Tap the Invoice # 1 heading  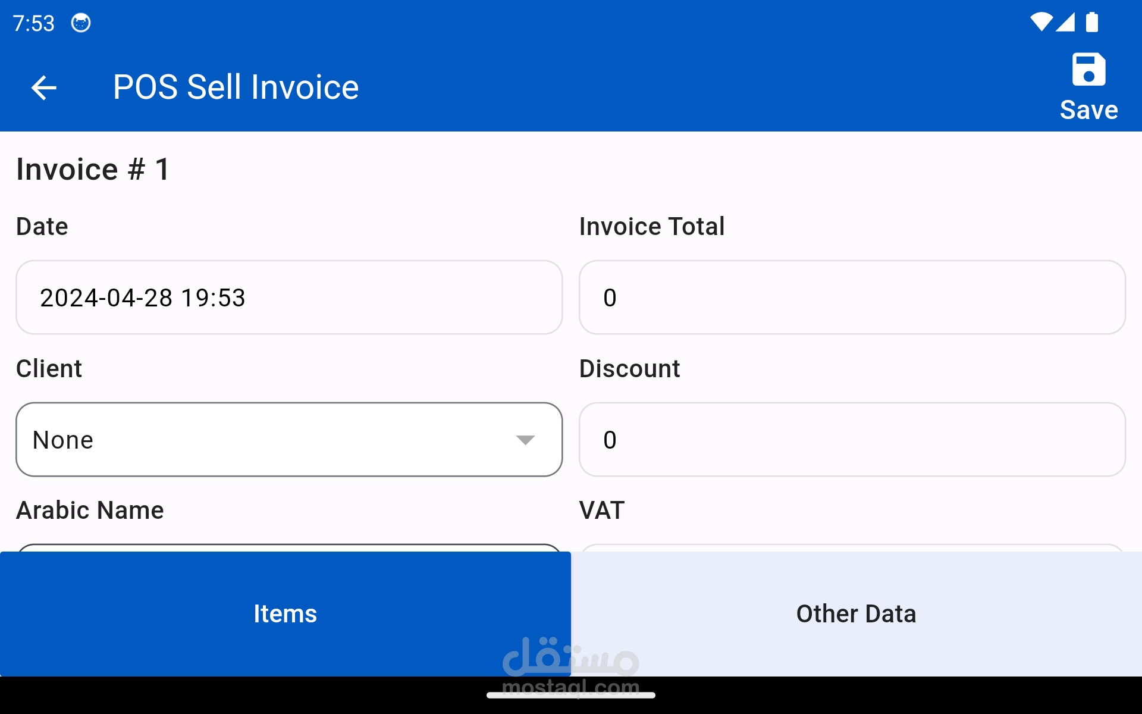tap(93, 170)
